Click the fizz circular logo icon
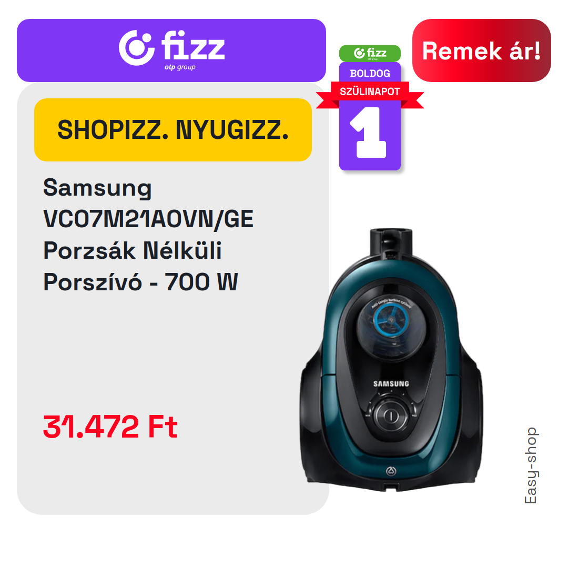This screenshot has height=568, width=568. 136,48
